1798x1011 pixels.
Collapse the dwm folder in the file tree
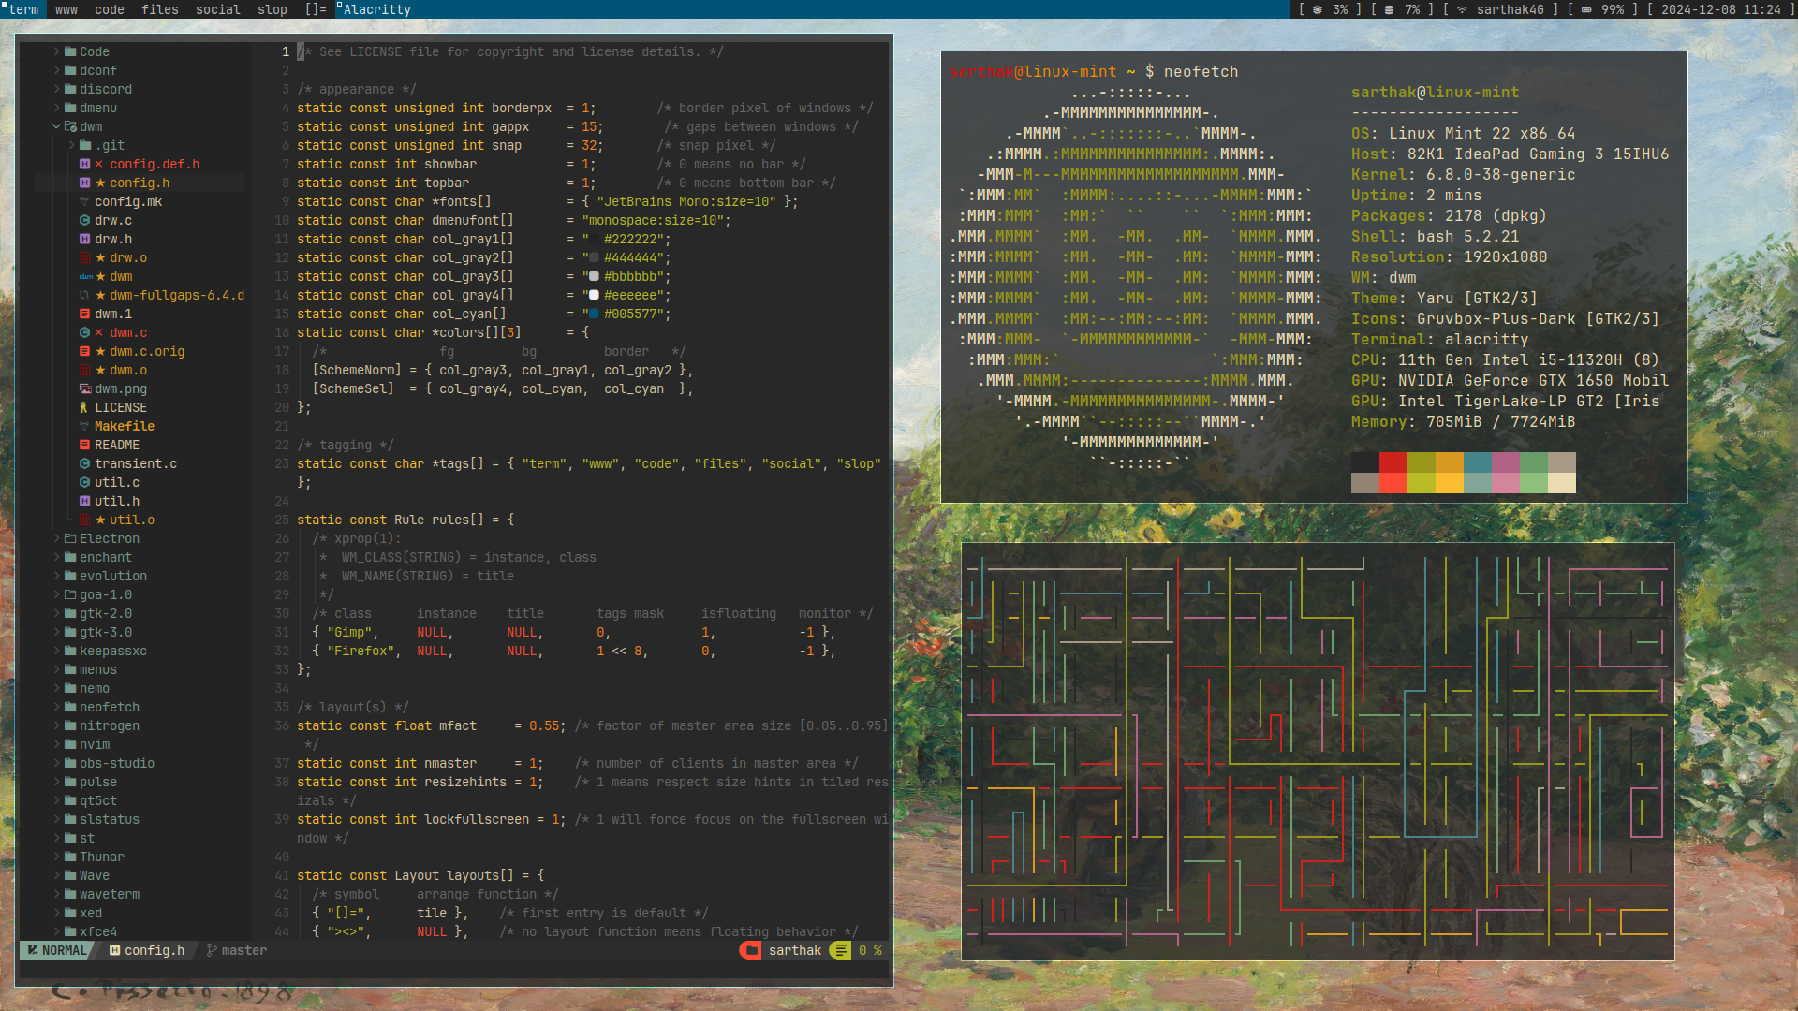(54, 126)
